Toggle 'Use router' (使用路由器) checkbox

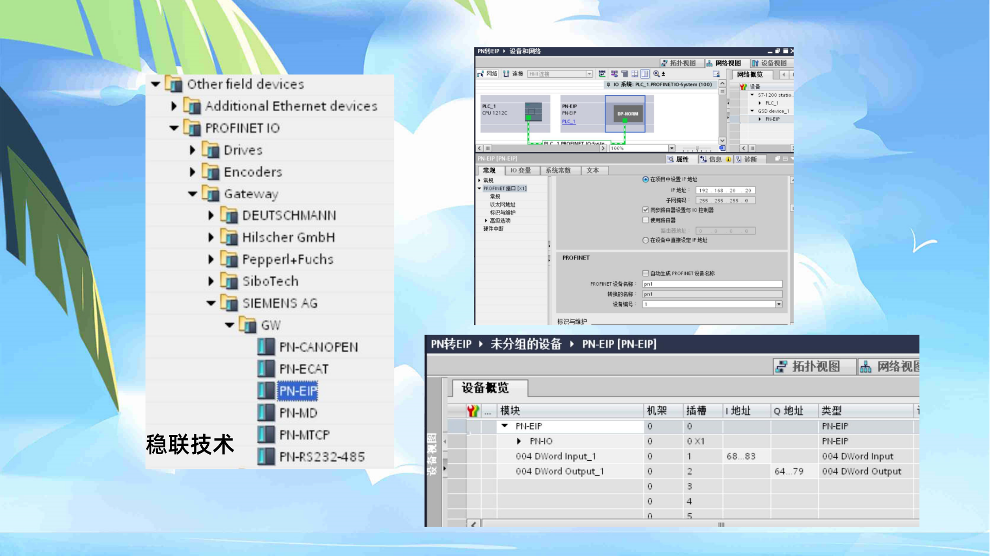646,220
